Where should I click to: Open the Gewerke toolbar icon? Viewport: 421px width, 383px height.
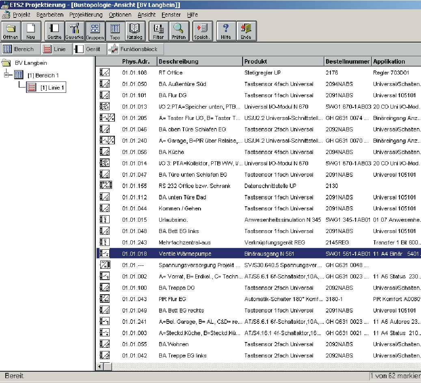coord(74,31)
